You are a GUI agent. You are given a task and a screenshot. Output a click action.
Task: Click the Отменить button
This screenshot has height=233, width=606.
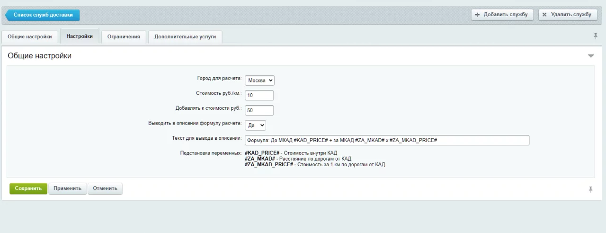[105, 188]
